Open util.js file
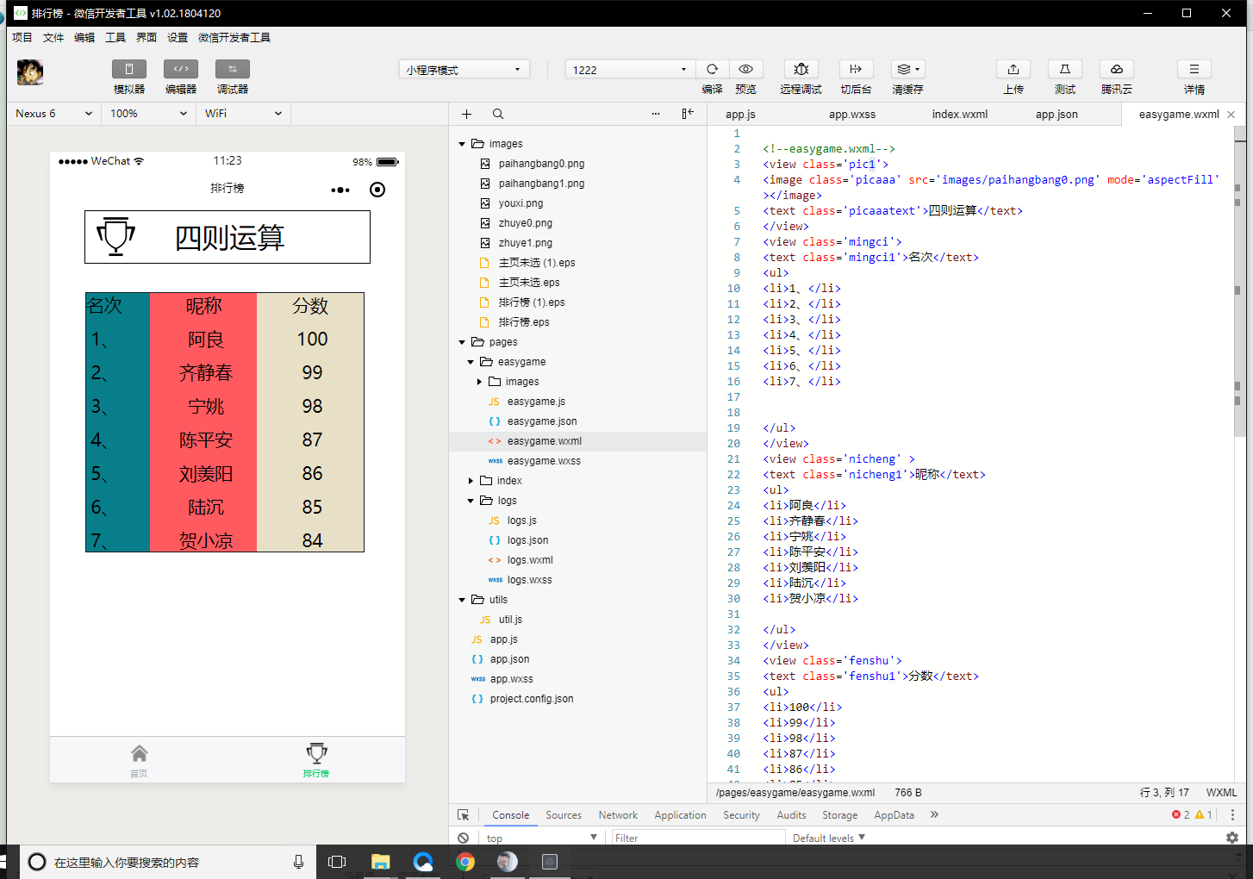The image size is (1253, 879). (x=510, y=620)
